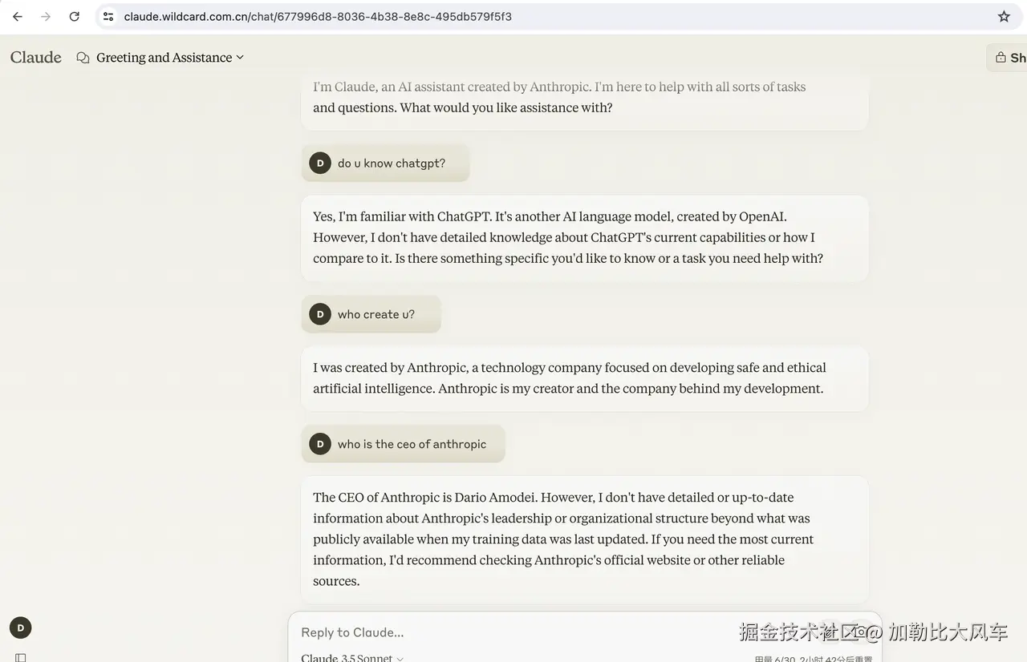Click the browser forward arrow
1027x662 pixels.
pyautogui.click(x=46, y=16)
